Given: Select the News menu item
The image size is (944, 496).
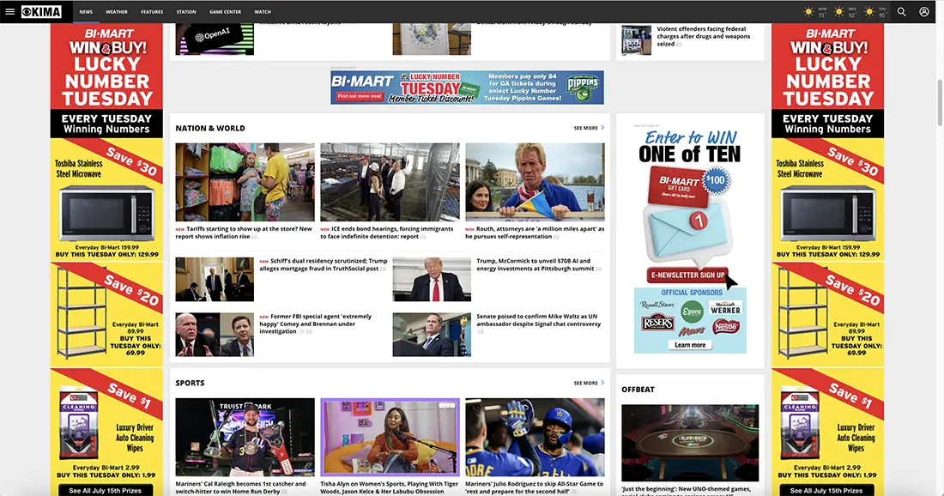Looking at the screenshot, I should point(86,11).
